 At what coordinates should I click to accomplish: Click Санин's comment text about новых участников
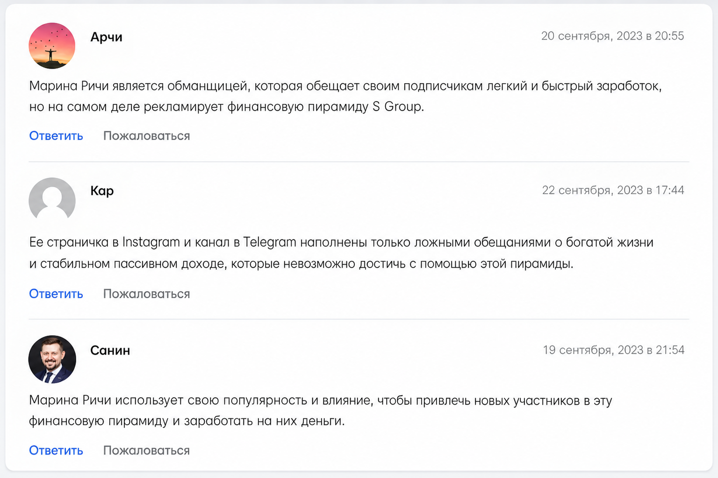321,410
